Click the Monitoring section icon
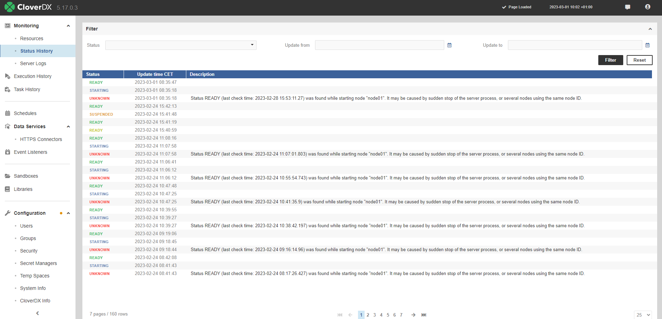Screen dimensions: 662x319 pos(8,26)
